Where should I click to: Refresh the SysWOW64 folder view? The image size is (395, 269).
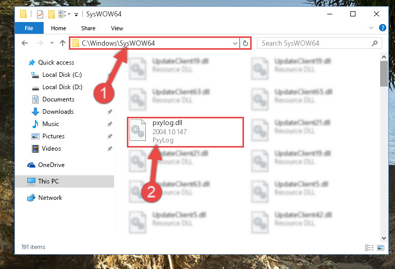(246, 43)
